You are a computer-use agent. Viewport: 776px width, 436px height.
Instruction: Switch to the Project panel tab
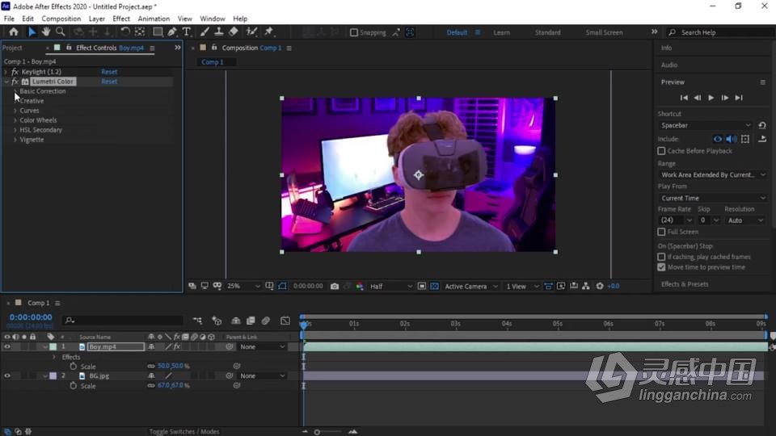(12, 48)
